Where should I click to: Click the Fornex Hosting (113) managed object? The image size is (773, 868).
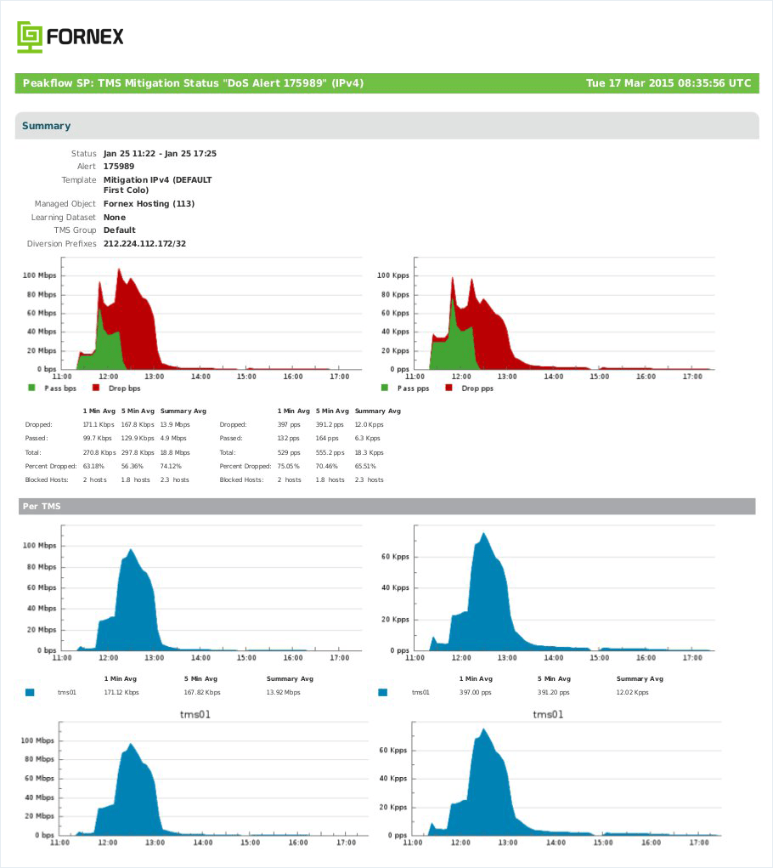click(x=149, y=204)
